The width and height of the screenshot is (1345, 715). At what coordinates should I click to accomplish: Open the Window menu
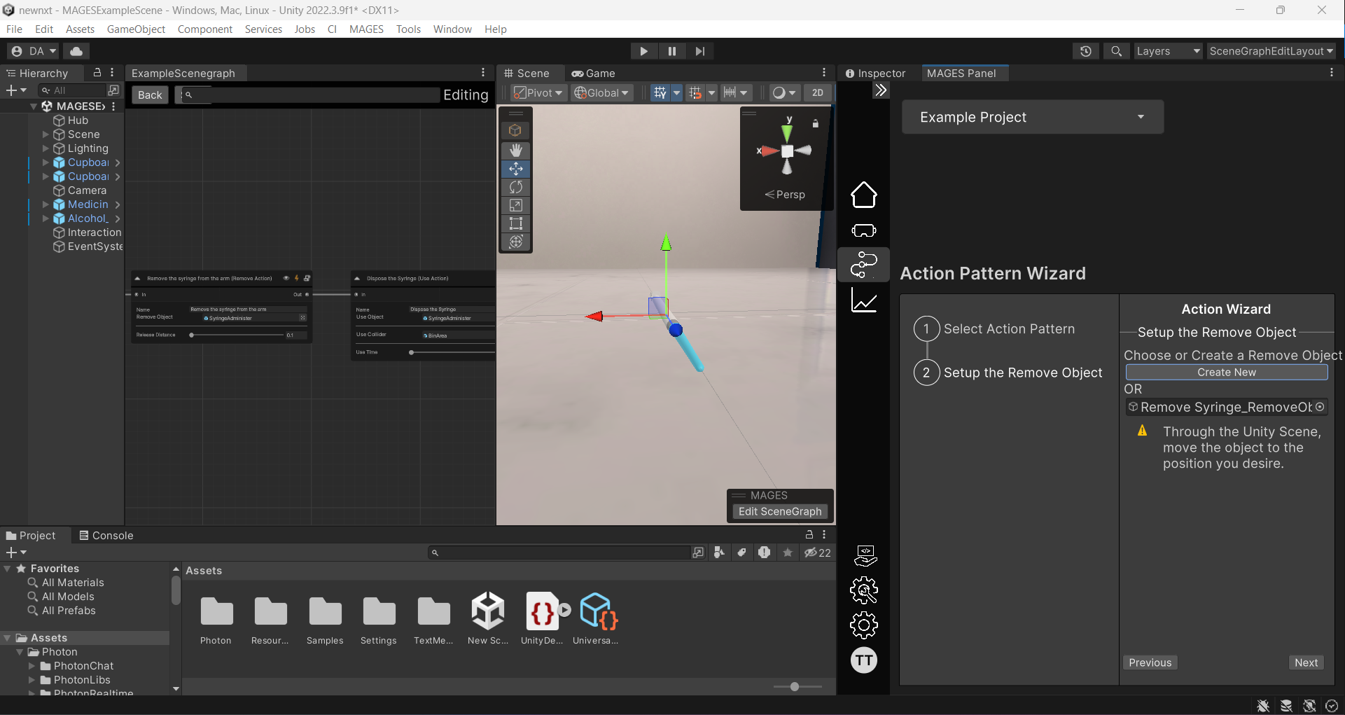tap(452, 29)
